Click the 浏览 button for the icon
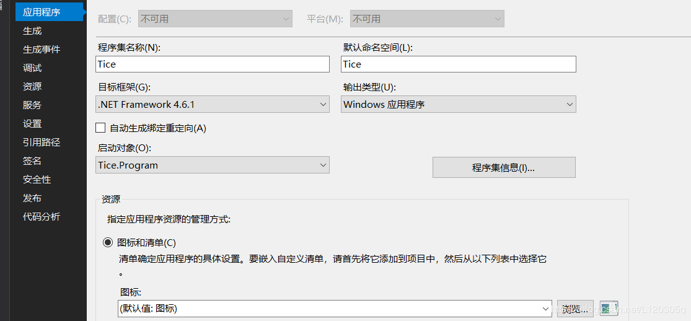Image resolution: width=691 pixels, height=321 pixels. [575, 308]
